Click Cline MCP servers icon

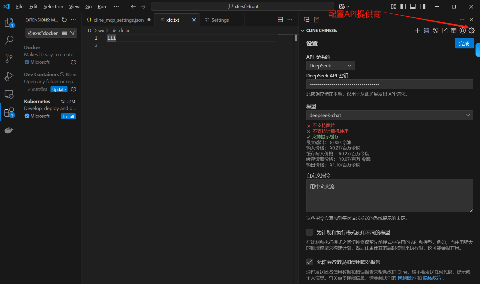point(426,30)
